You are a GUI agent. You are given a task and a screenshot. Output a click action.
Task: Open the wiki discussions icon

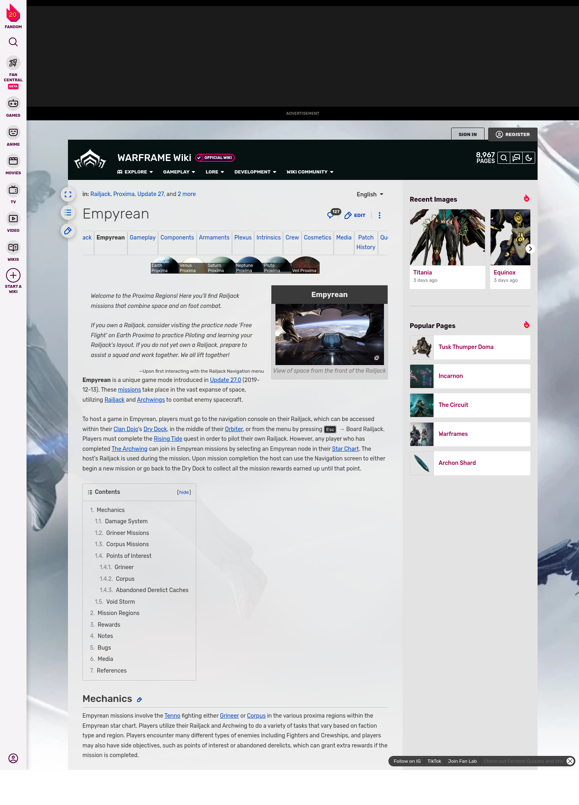point(516,158)
